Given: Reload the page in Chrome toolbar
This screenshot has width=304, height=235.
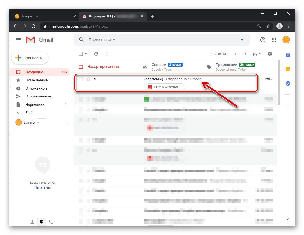Looking at the screenshot, I should coord(34,26).
